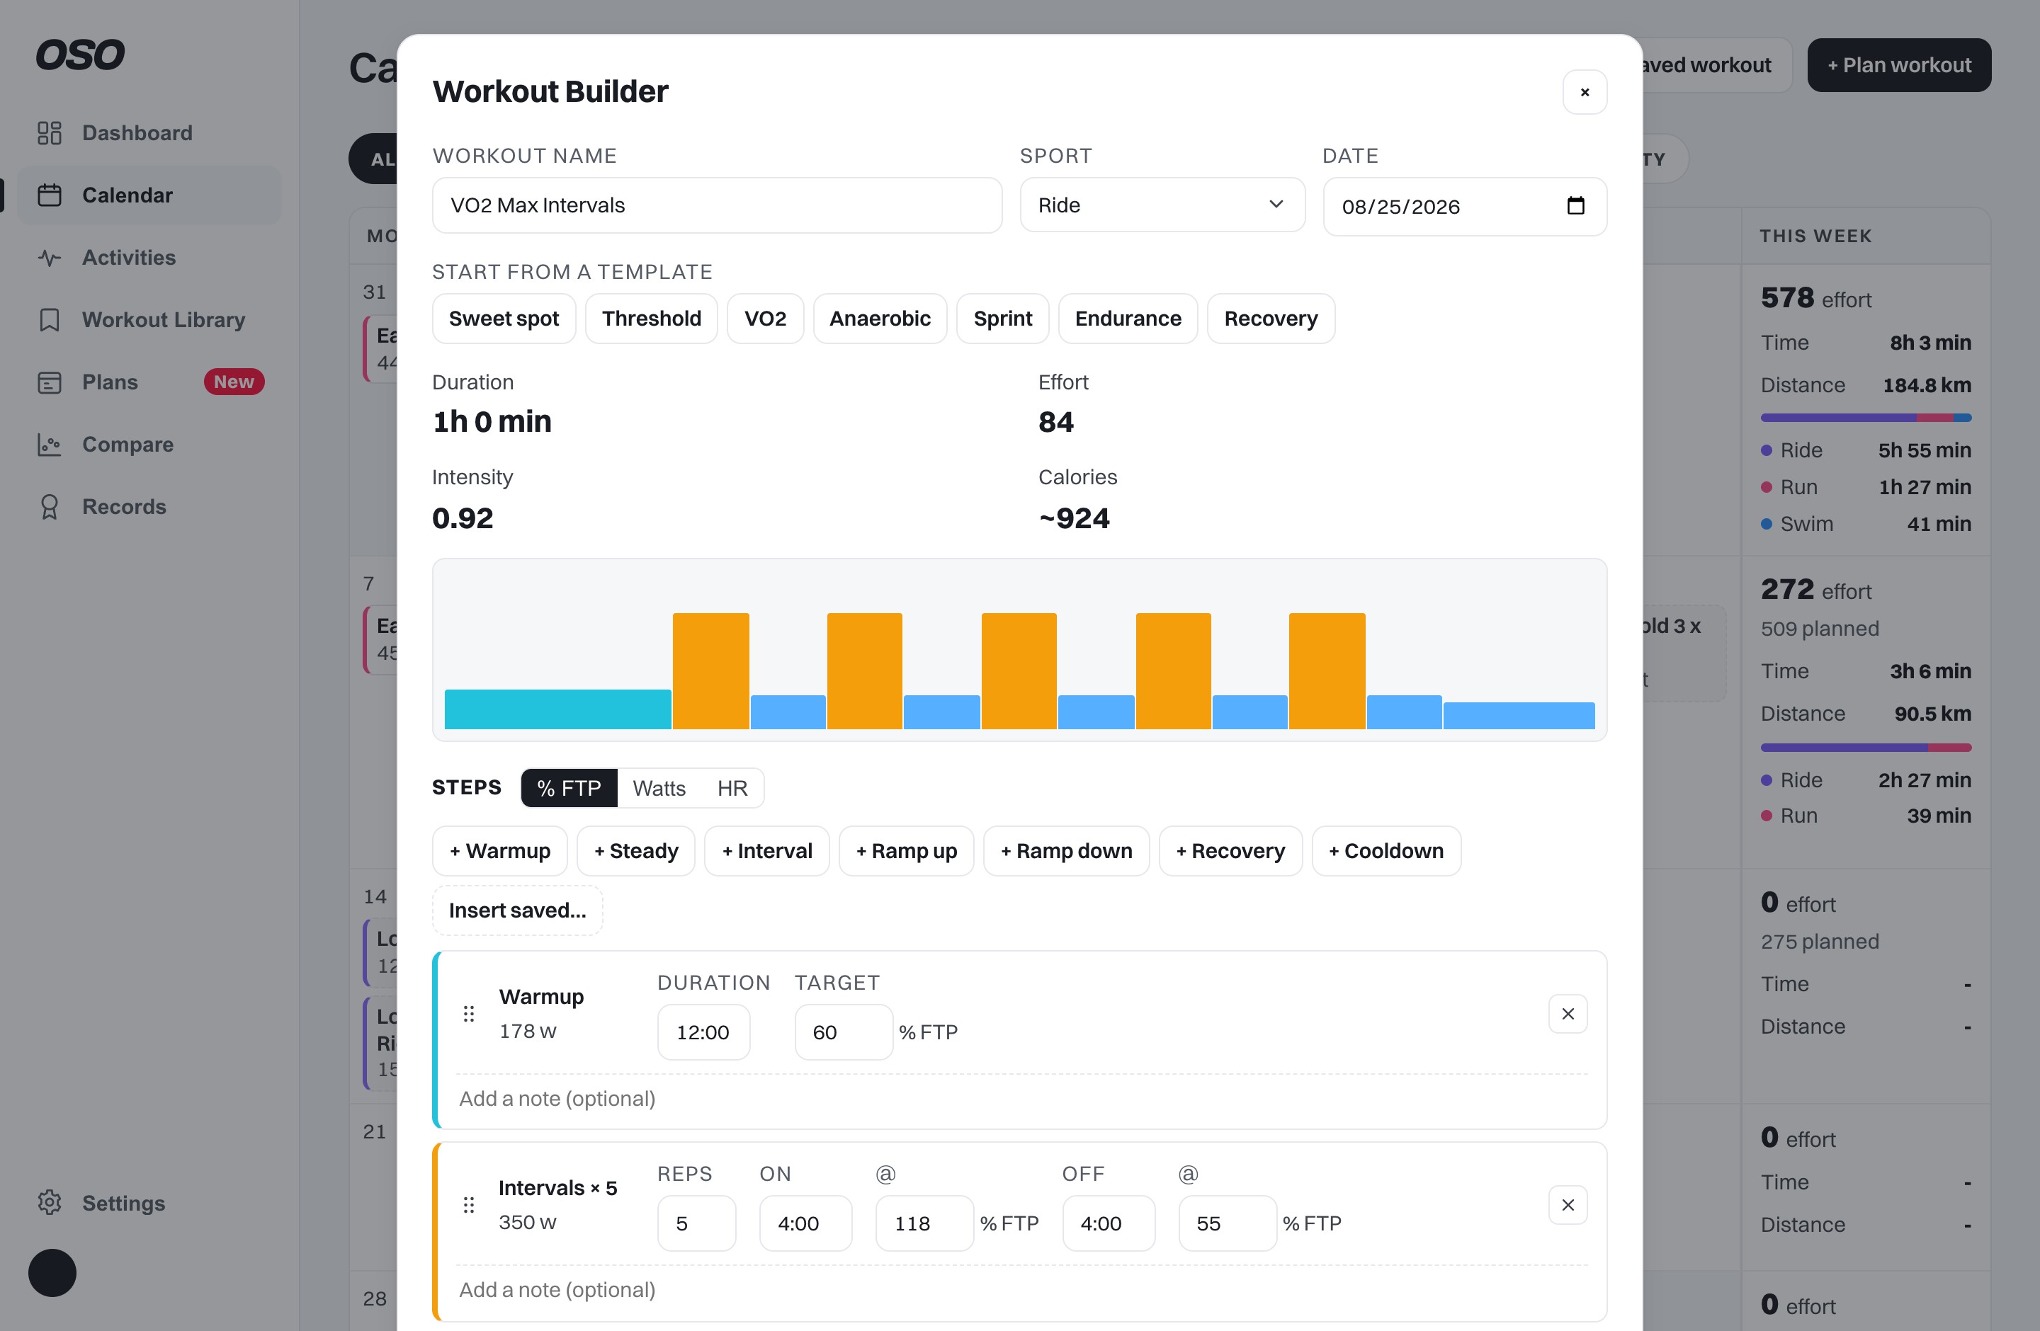
Task: Remove the Intervals × 5 step
Action: (x=1568, y=1205)
